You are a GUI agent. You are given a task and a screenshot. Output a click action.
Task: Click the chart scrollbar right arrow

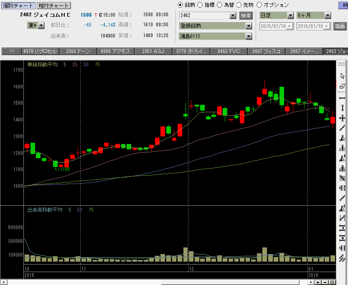click(311, 282)
